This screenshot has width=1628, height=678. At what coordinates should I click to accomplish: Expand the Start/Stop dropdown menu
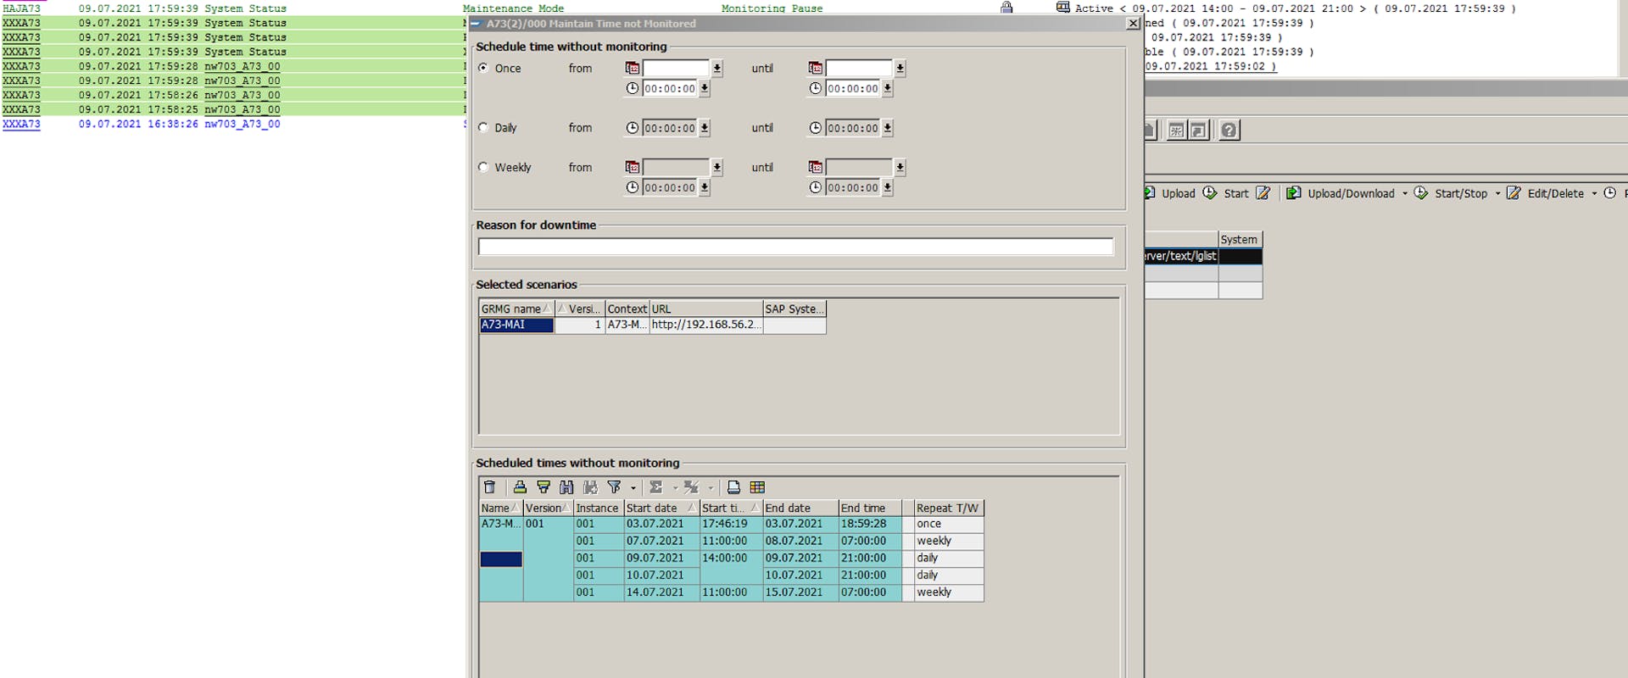1497,193
